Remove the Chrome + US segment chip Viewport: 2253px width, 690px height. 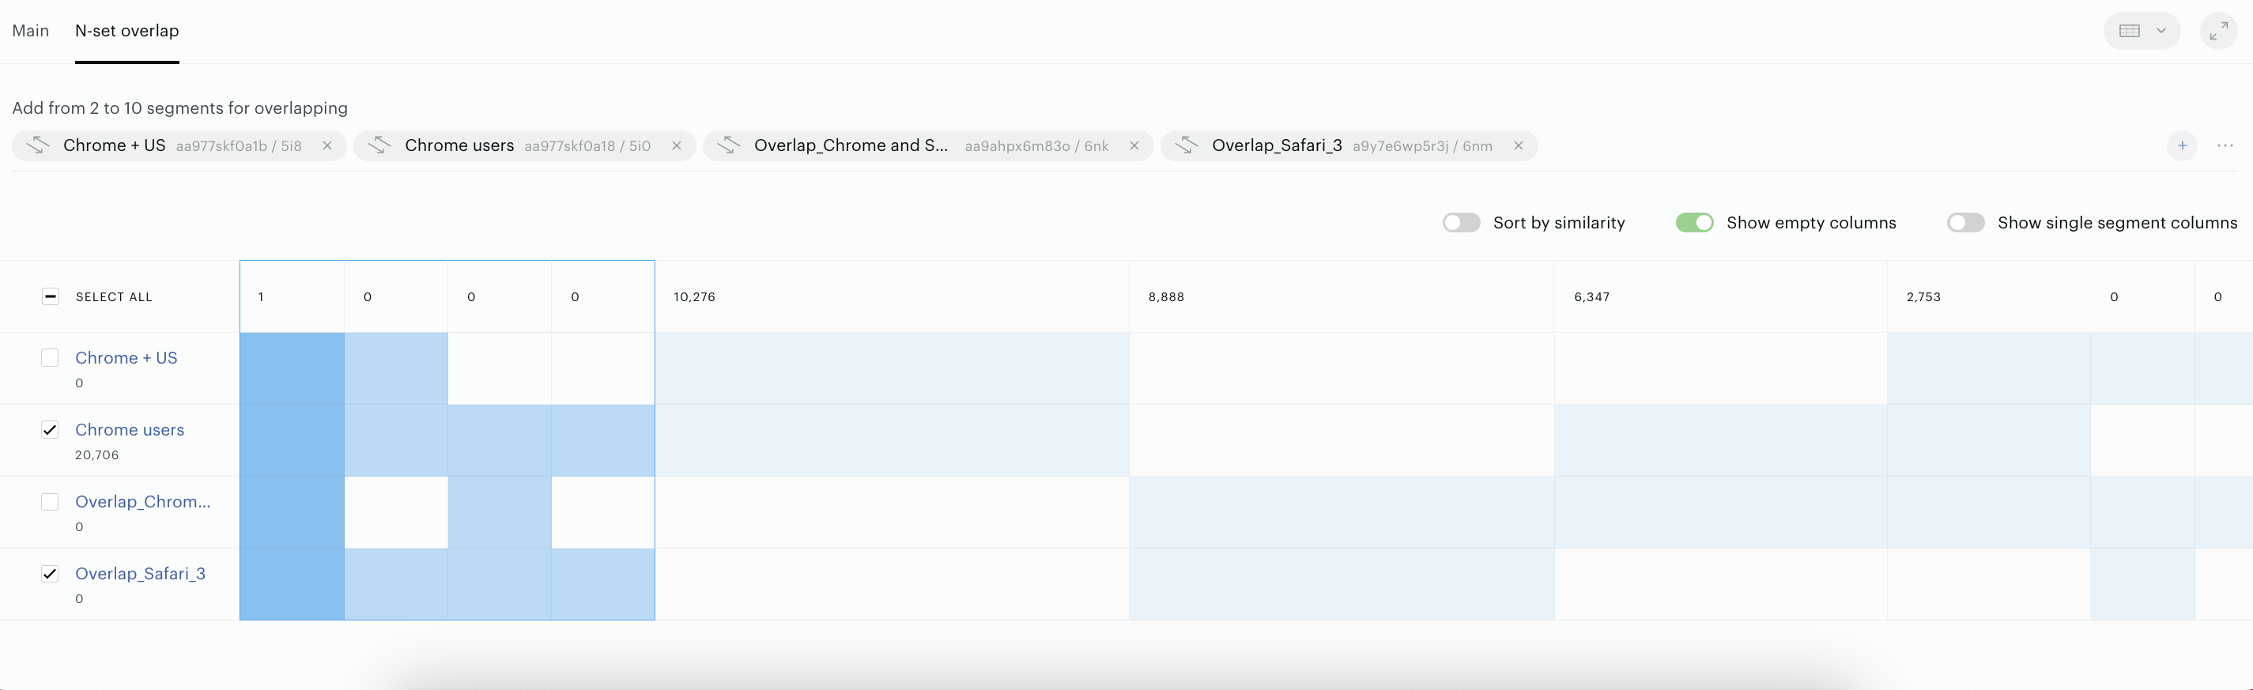(327, 146)
